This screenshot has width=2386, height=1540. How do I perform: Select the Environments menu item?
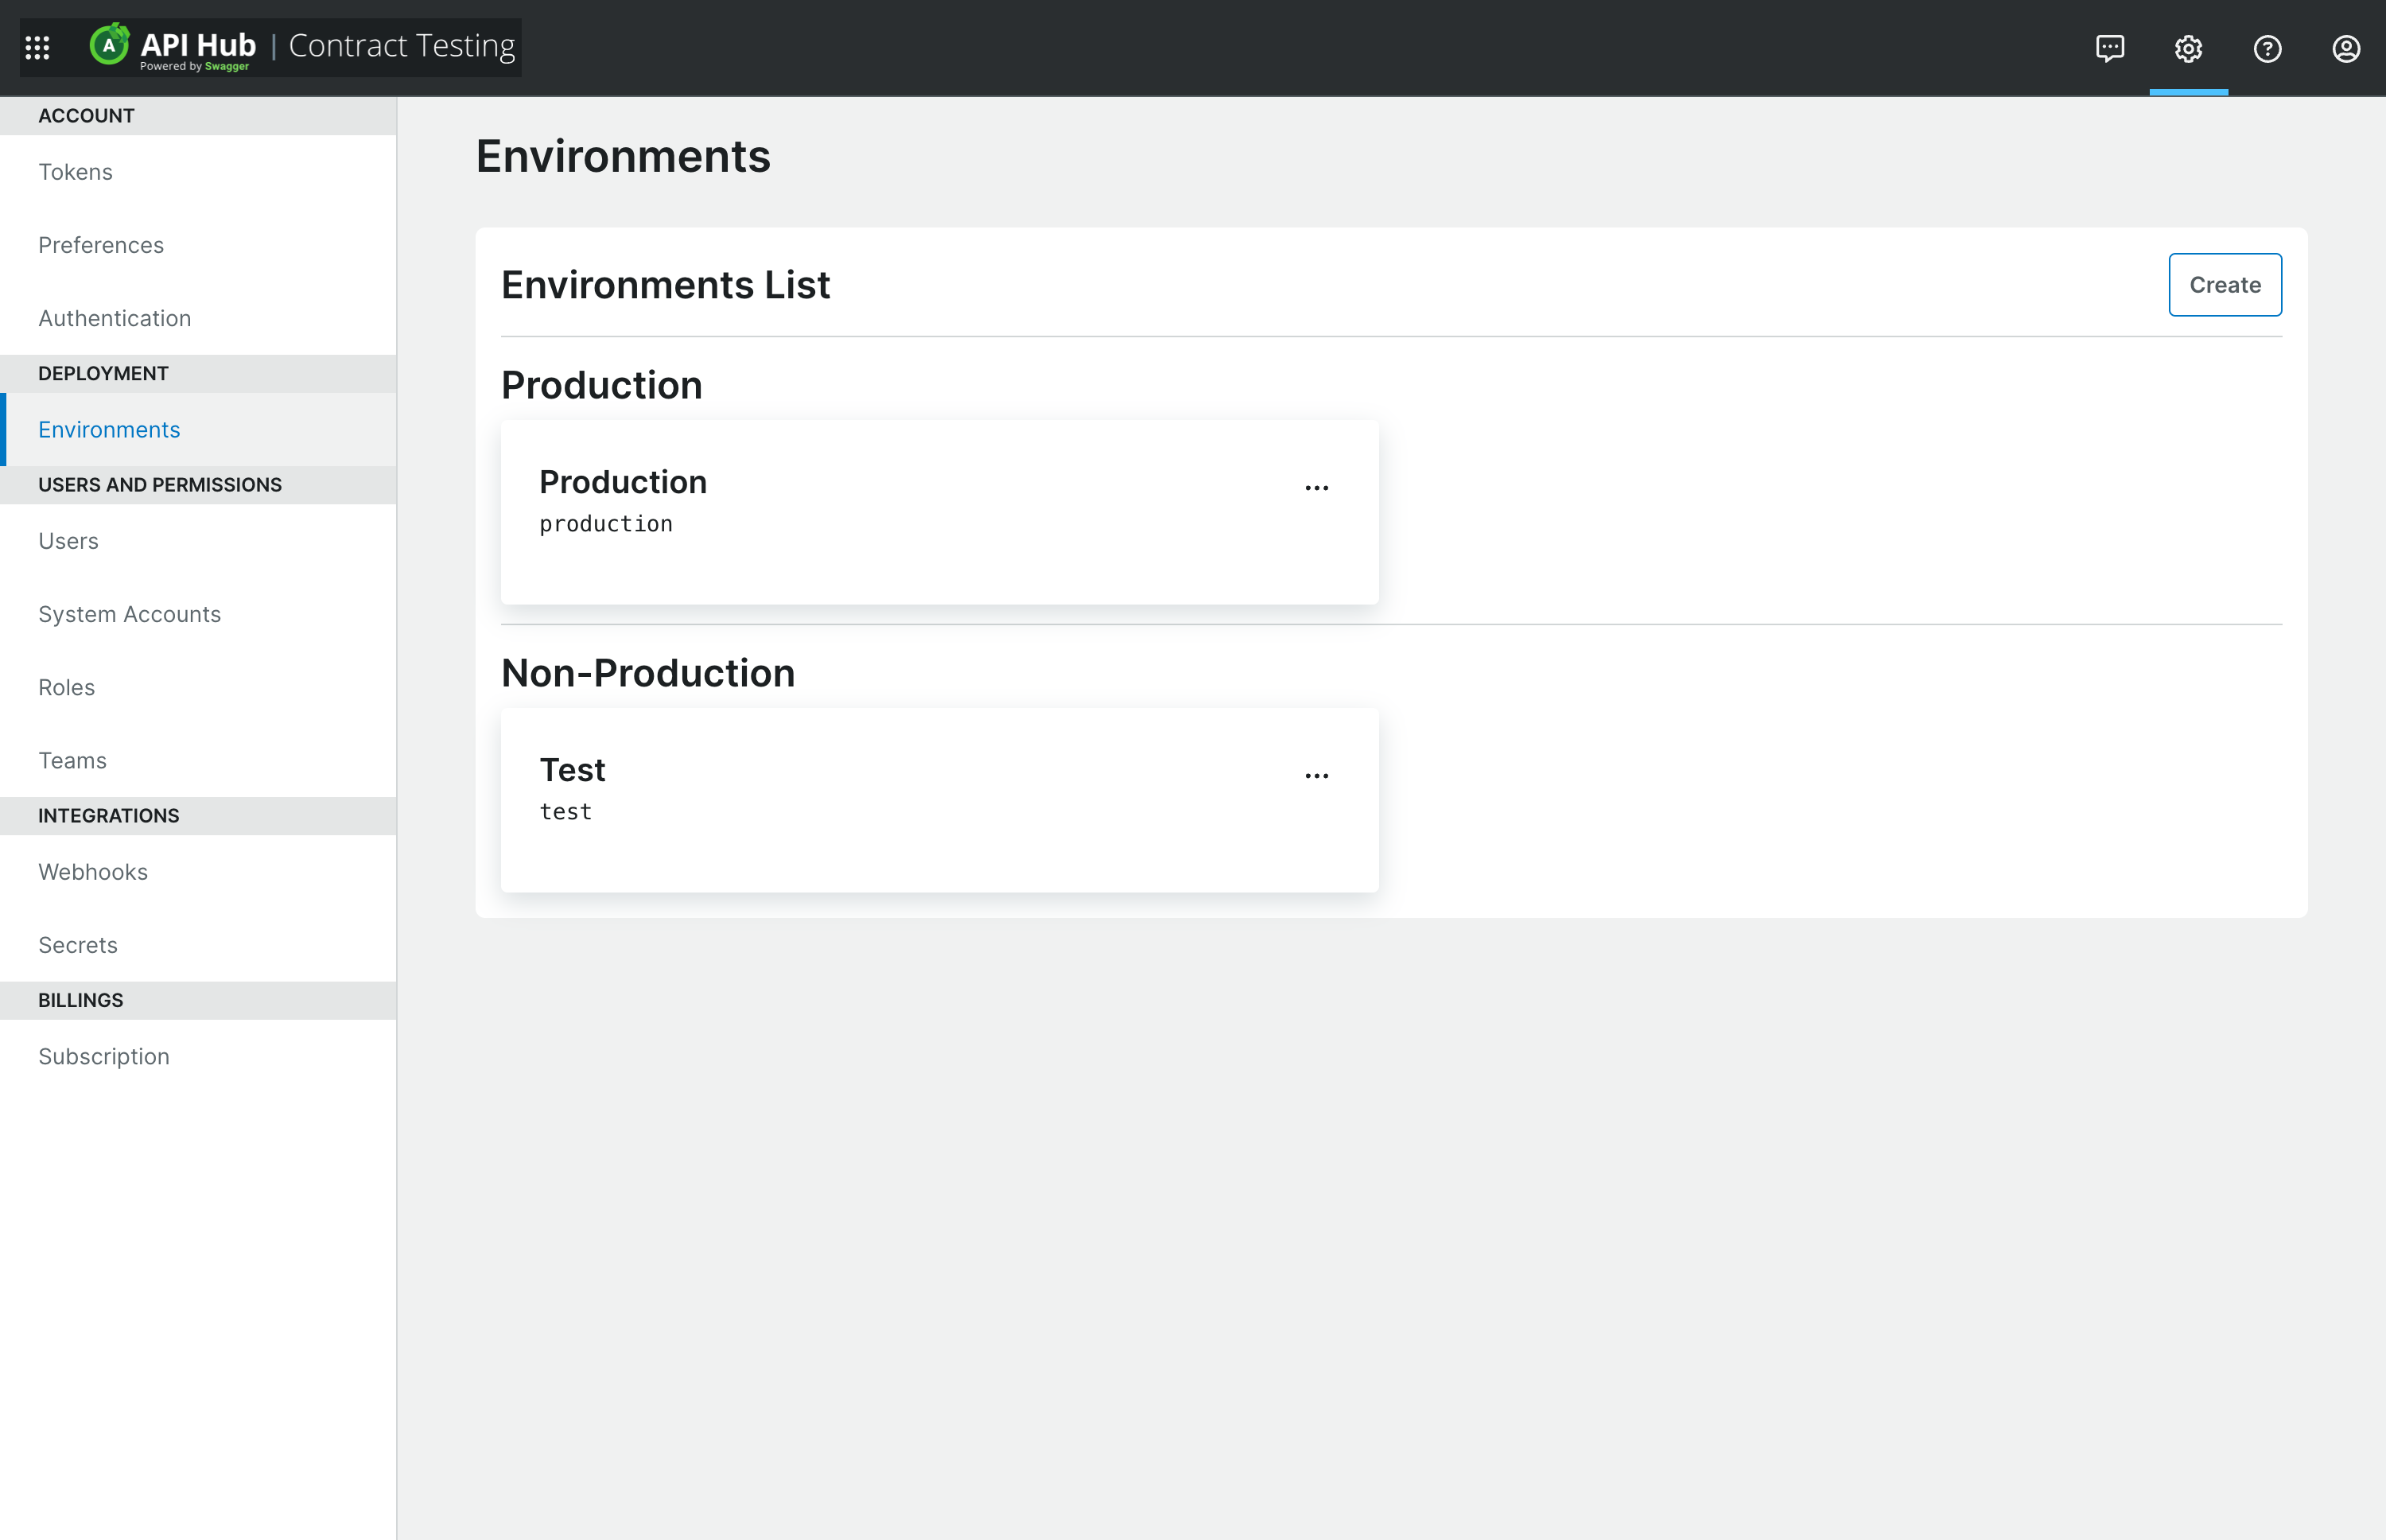click(110, 428)
